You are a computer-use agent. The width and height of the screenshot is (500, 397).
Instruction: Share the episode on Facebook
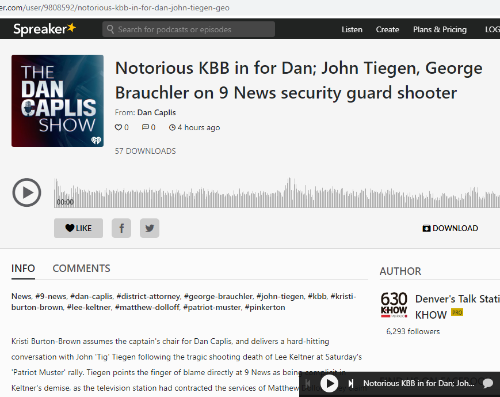coord(121,228)
